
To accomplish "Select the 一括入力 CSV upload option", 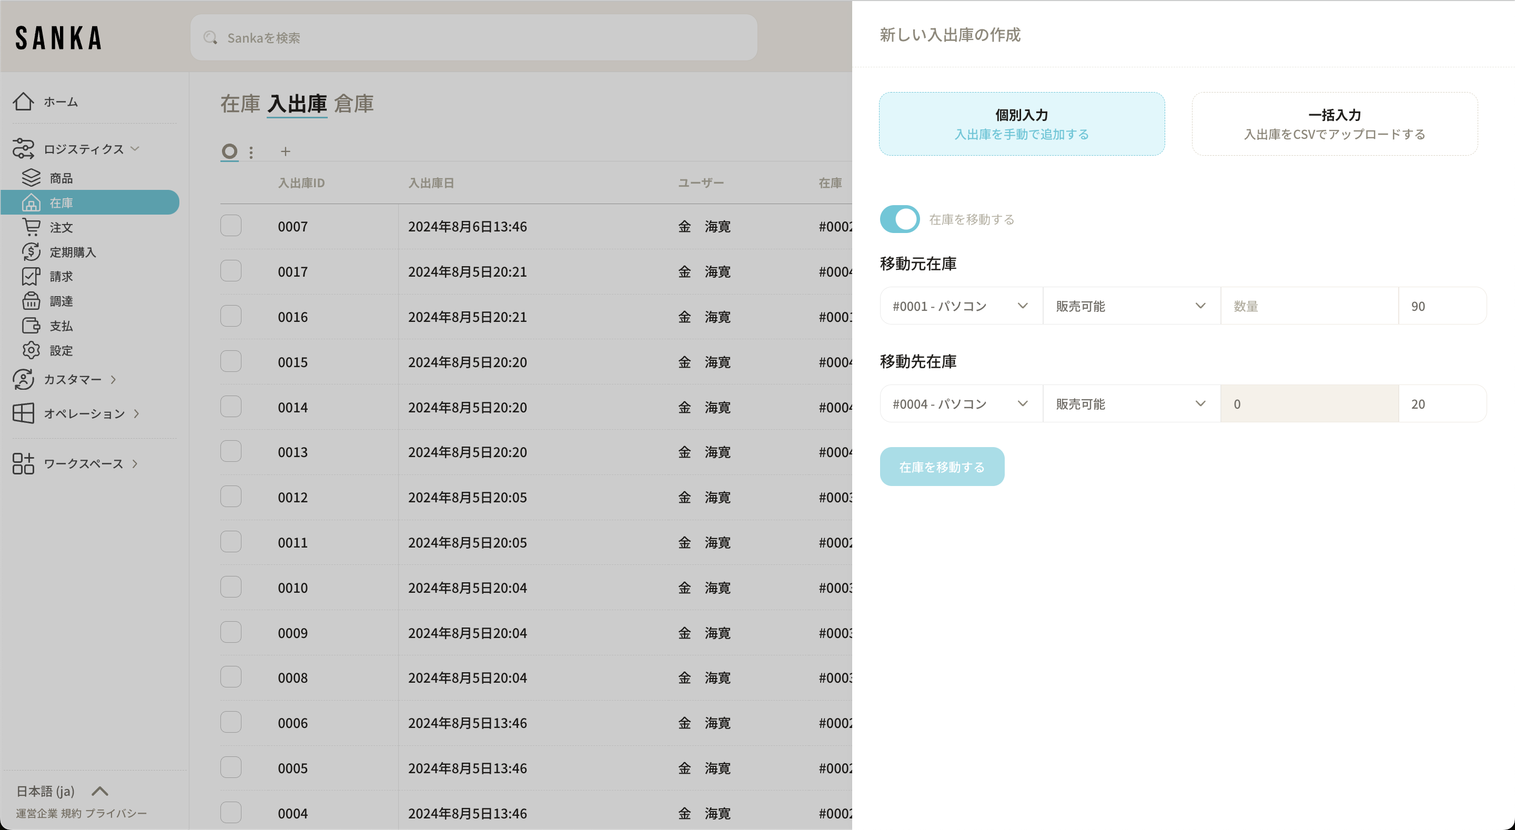I will coord(1334,124).
